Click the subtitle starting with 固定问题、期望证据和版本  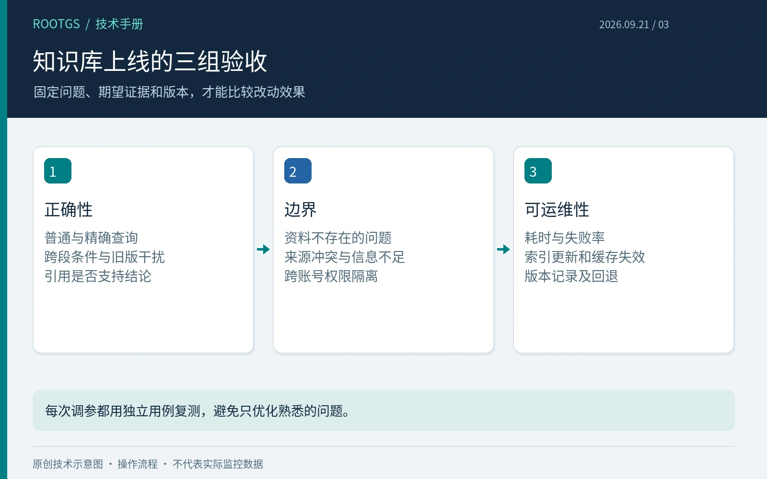[169, 92]
